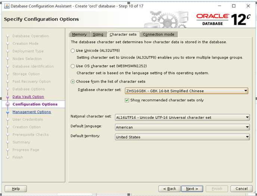This screenshot has height=196, width=257.
Task: Minimize the Database Configuration Assistant window
Action: pyautogui.click(x=220, y=6)
